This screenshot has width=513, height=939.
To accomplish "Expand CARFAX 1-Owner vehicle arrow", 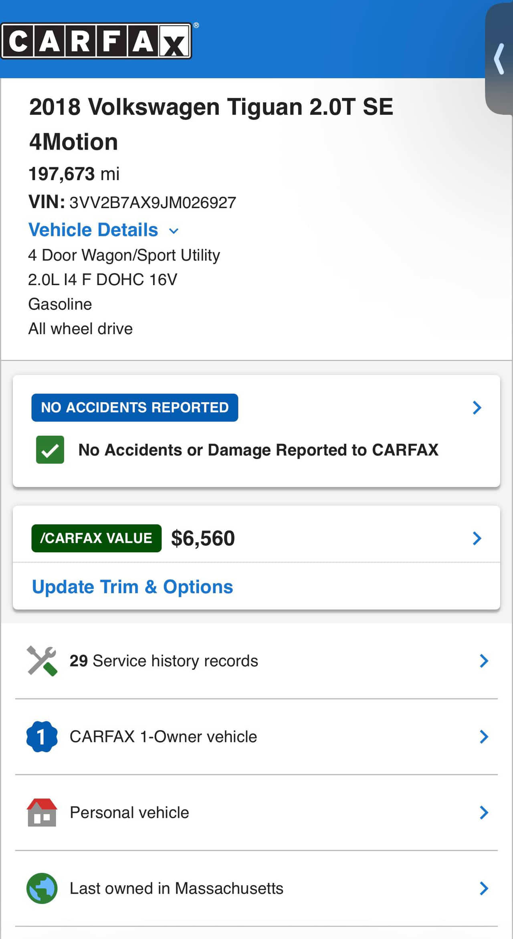I will tap(484, 737).
